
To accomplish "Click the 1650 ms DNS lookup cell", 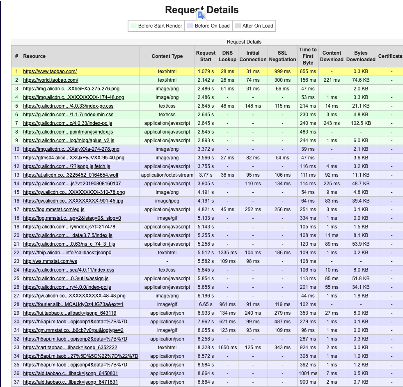I will (227, 348).
